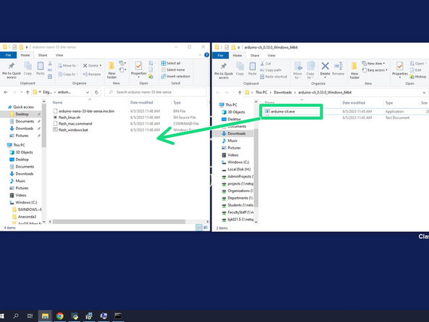Open New item dropdown in right window
The width and height of the screenshot is (429, 322).
(374, 64)
